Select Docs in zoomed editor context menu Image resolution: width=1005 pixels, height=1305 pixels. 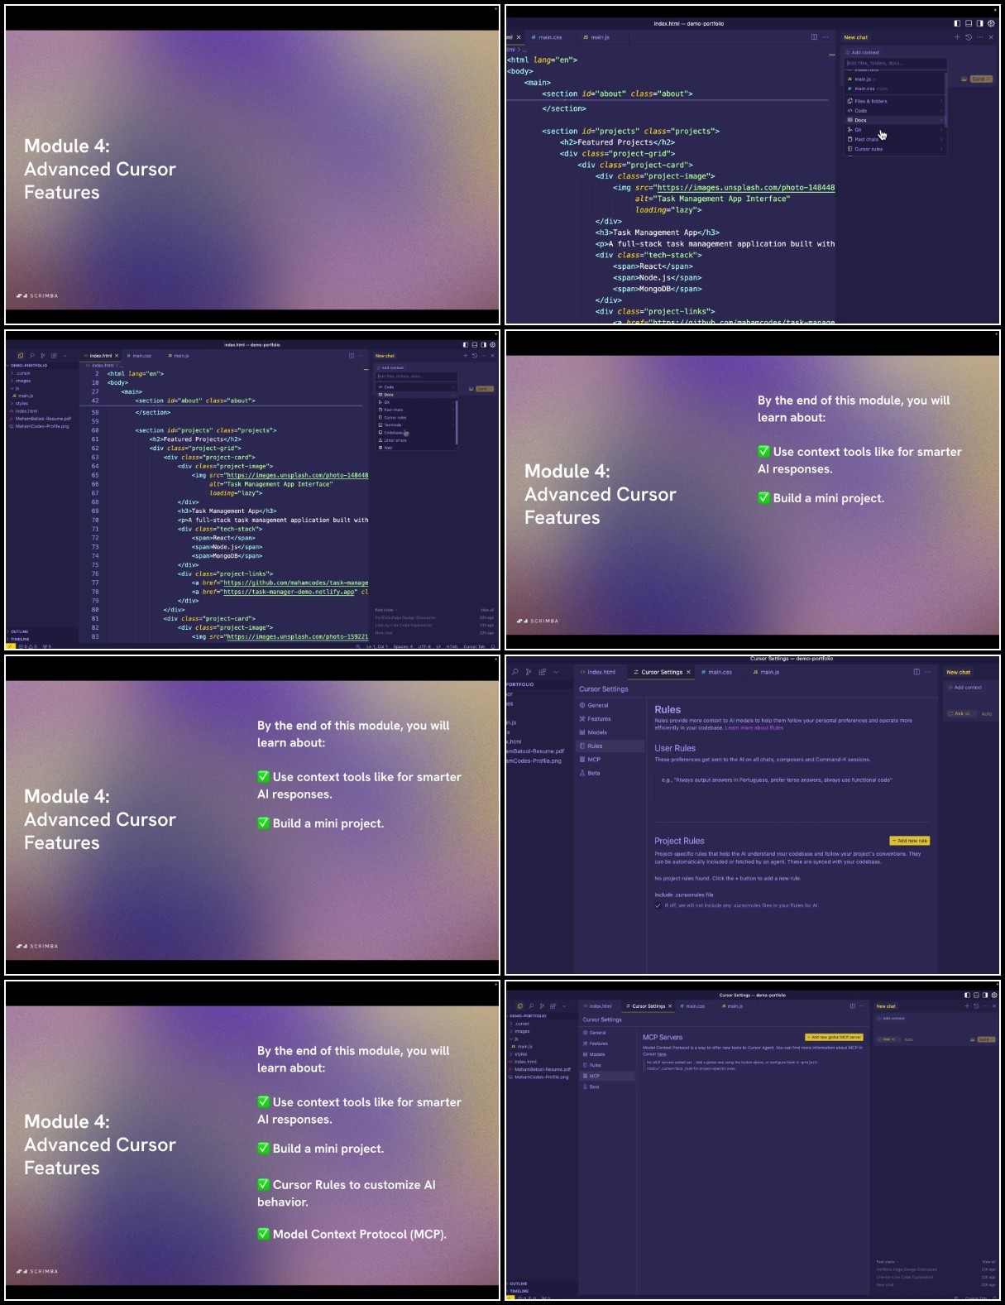(x=895, y=120)
